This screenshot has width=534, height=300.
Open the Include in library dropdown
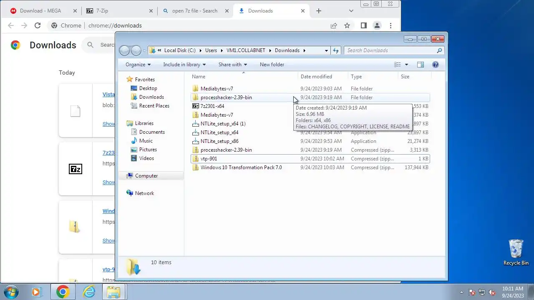[x=184, y=65]
